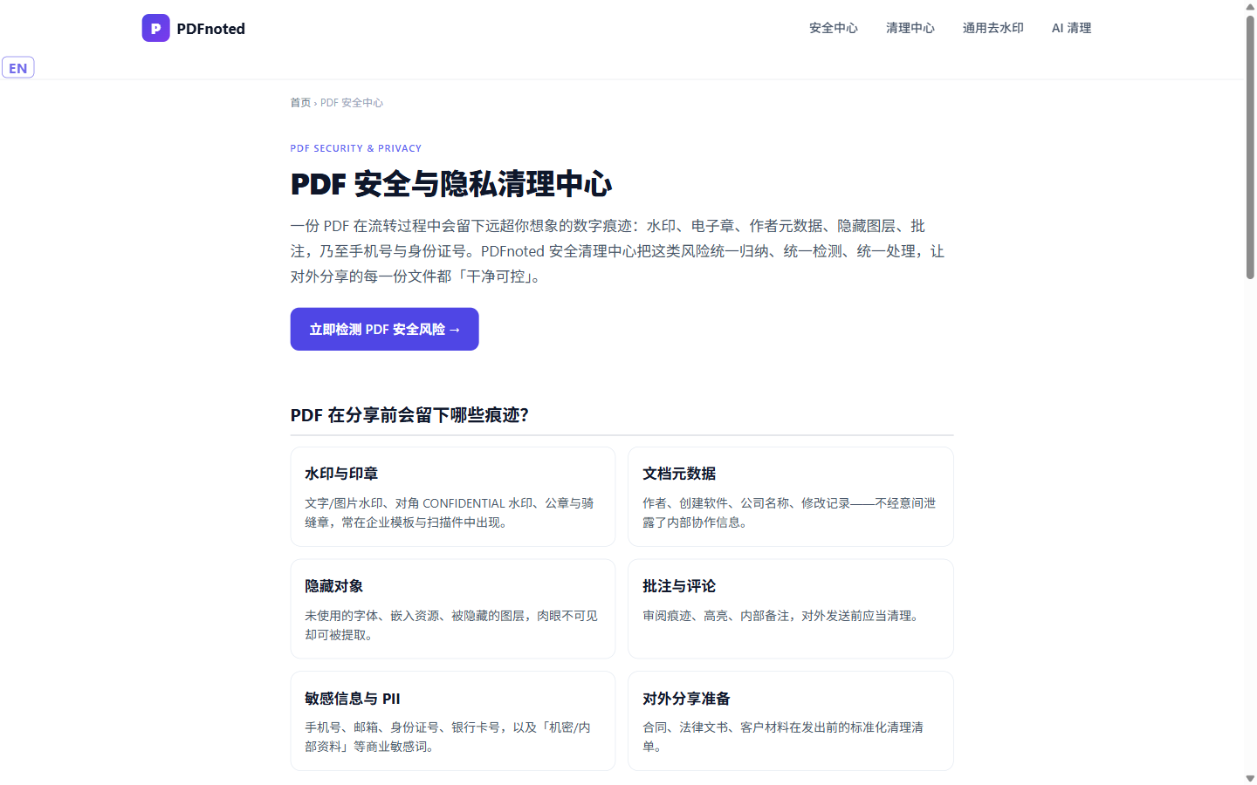The width and height of the screenshot is (1257, 785).
Task: Click the vertical scrollbar thumb
Action: click(x=1250, y=147)
